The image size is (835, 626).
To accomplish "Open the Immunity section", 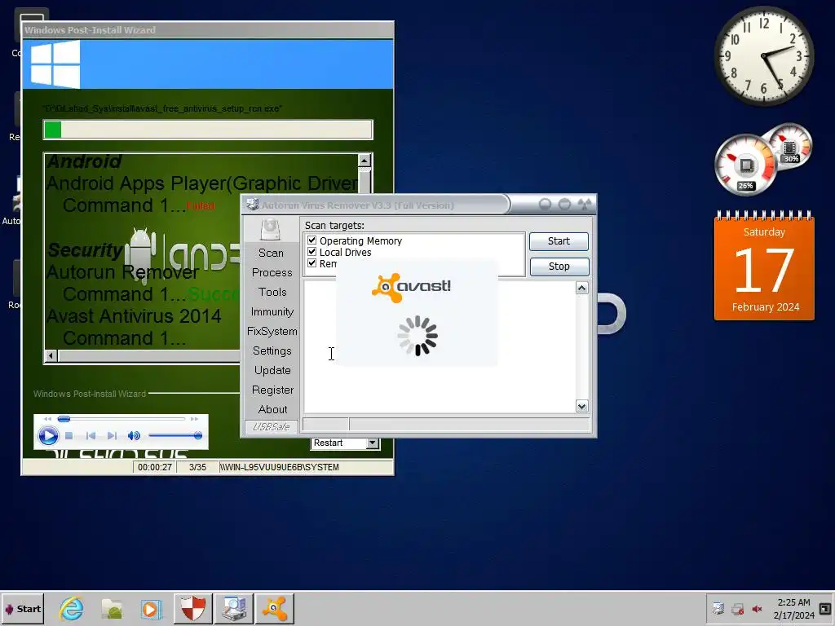I will (272, 312).
